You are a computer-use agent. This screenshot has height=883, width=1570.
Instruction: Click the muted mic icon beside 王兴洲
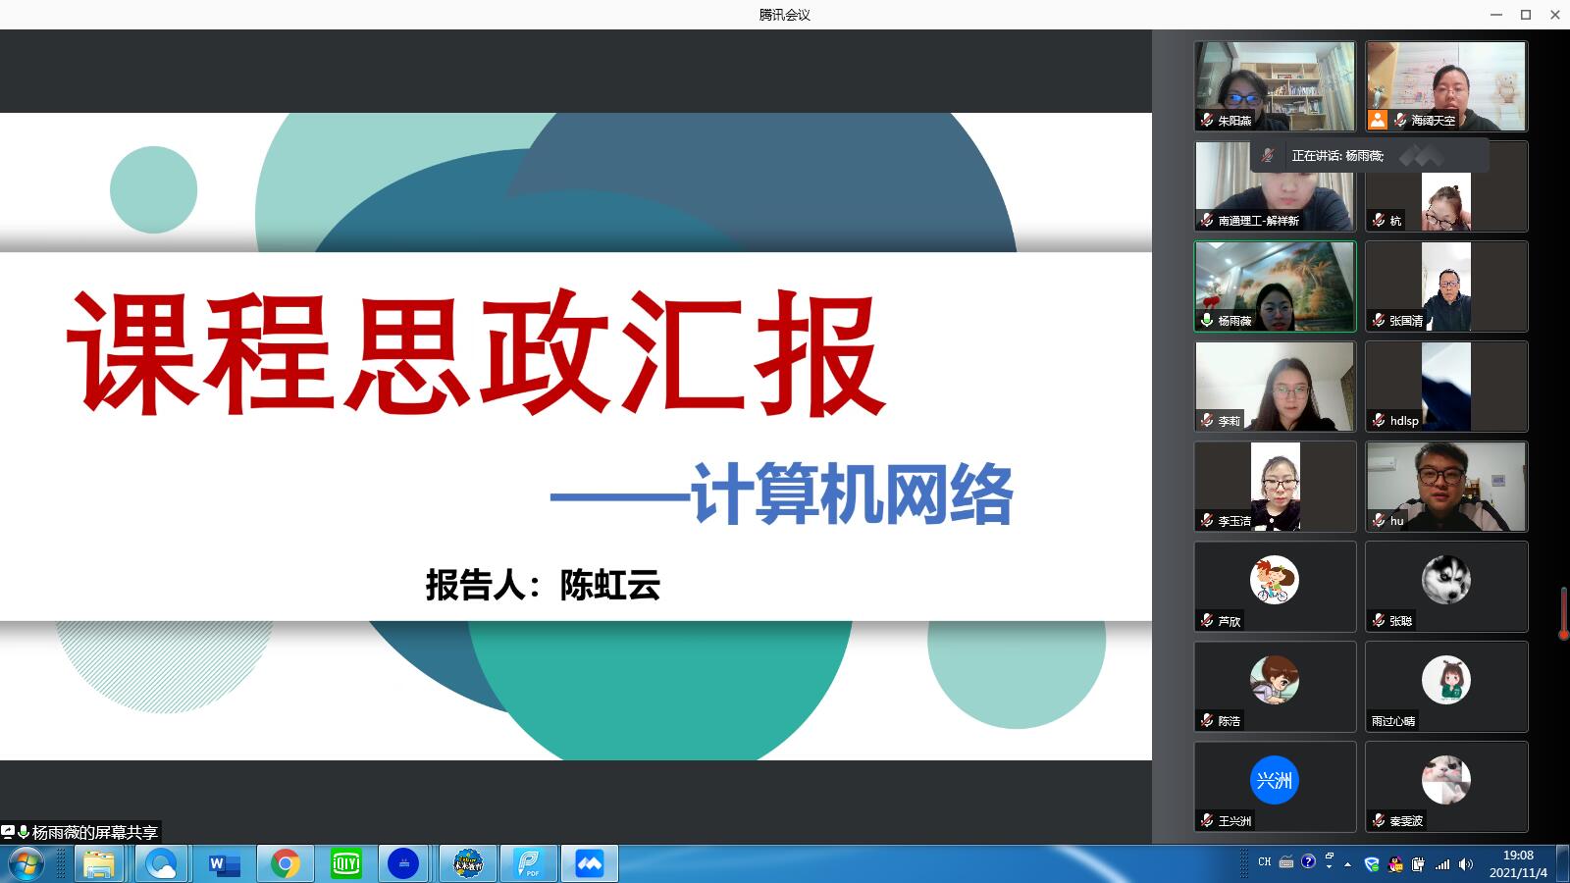(1207, 820)
